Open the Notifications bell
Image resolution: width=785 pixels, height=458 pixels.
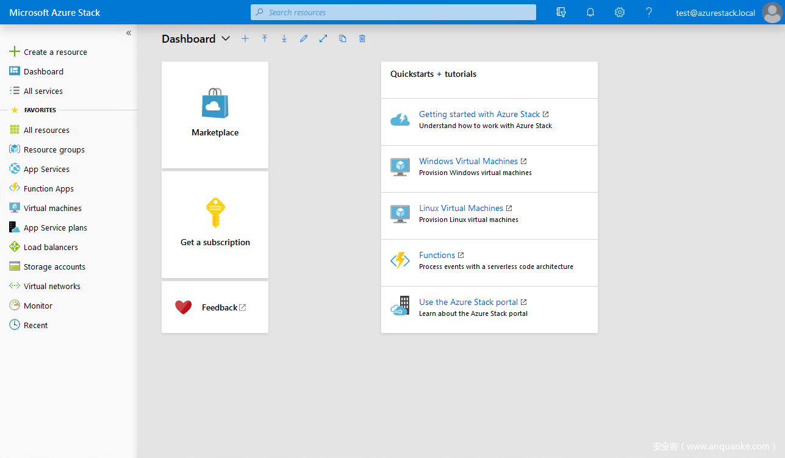click(590, 12)
